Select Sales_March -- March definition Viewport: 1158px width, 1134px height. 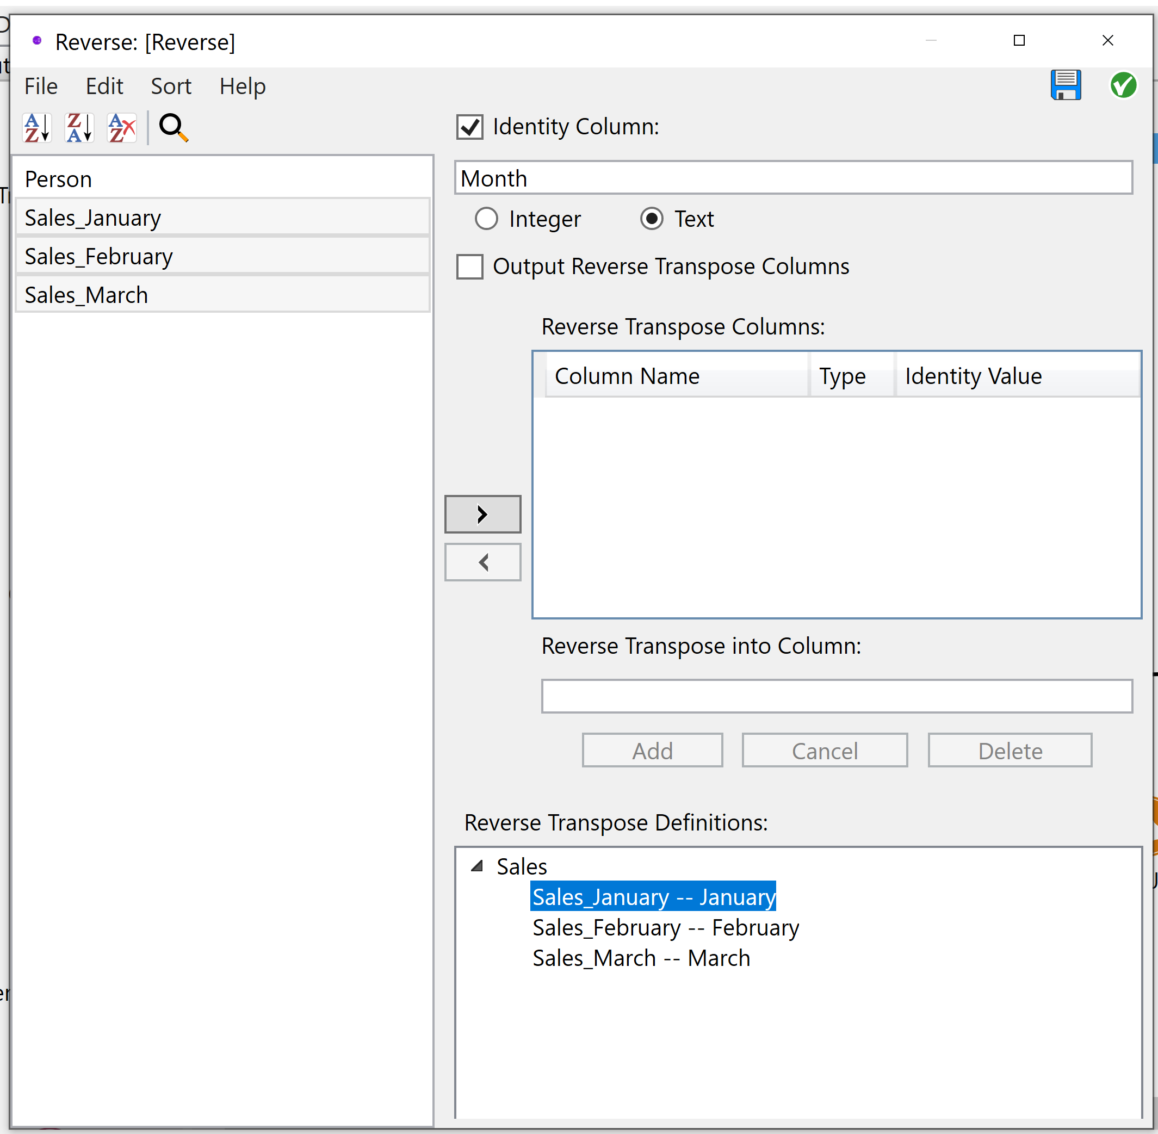(641, 958)
